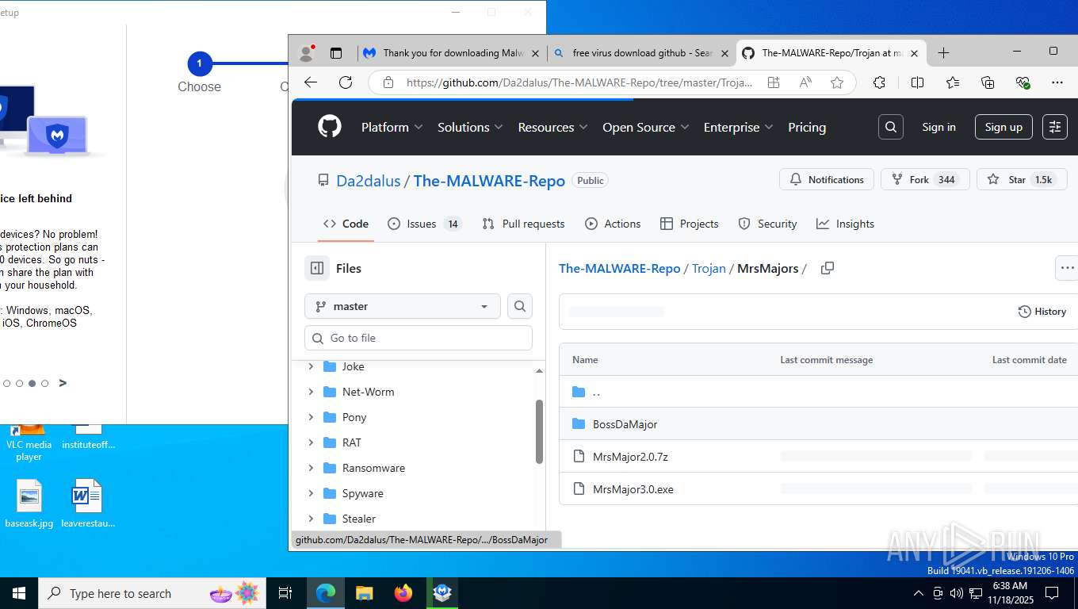Collapse the Files tree side panel icon
1078x609 pixels.
(x=317, y=268)
